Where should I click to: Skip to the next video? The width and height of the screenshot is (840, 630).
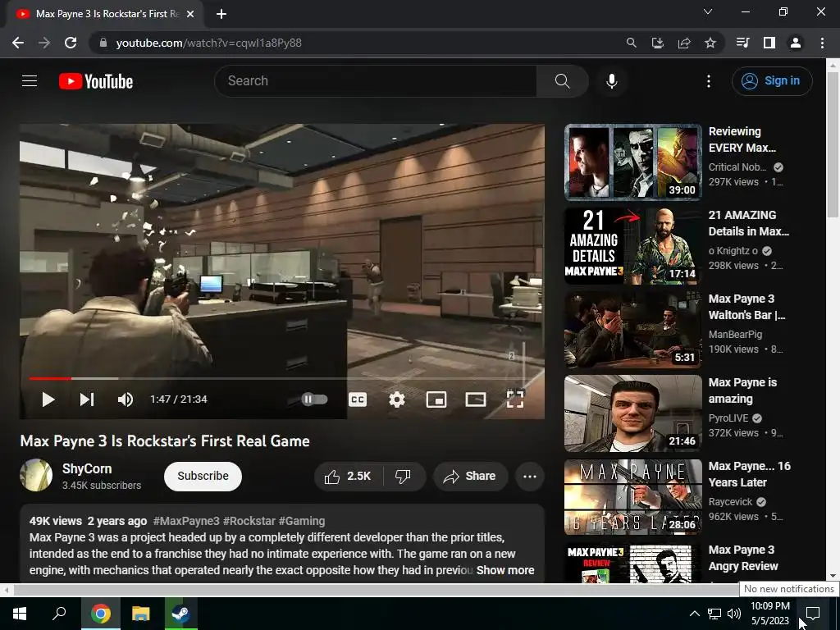[87, 399]
